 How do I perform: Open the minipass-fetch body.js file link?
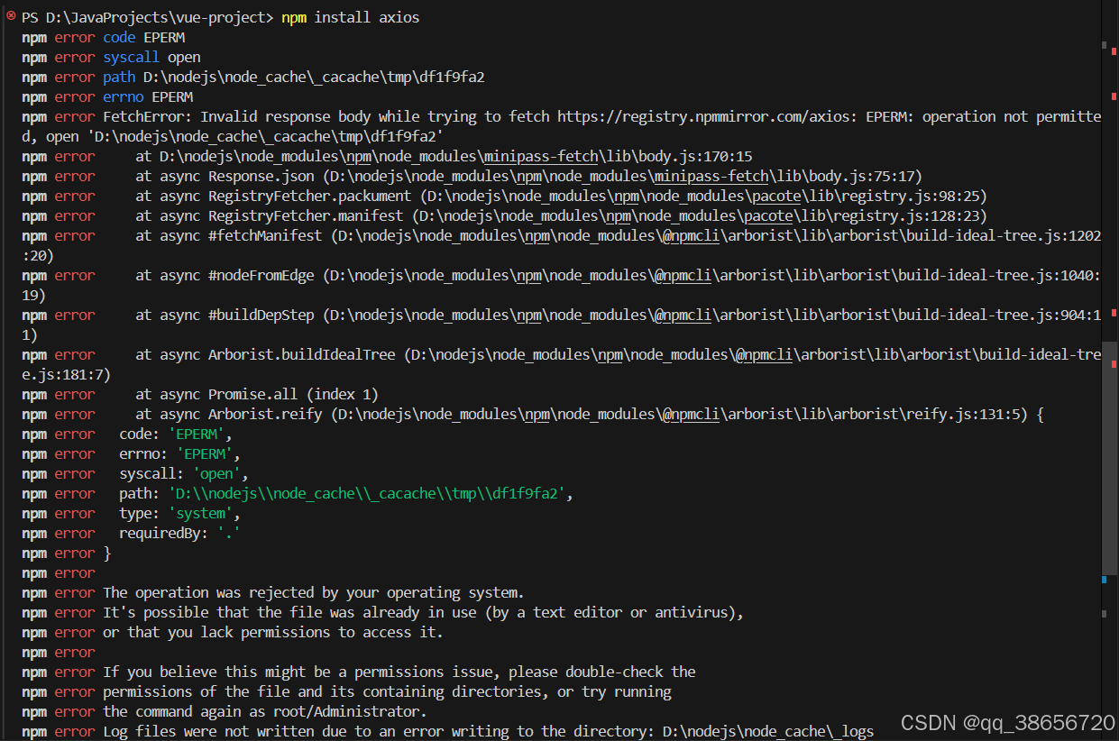tap(540, 156)
